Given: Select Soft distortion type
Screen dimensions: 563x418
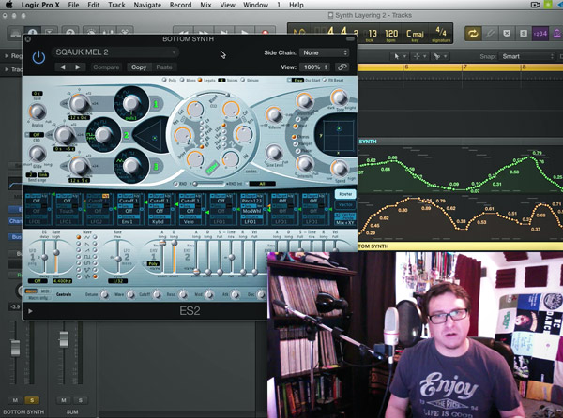Looking at the screenshot, I should point(297,119).
